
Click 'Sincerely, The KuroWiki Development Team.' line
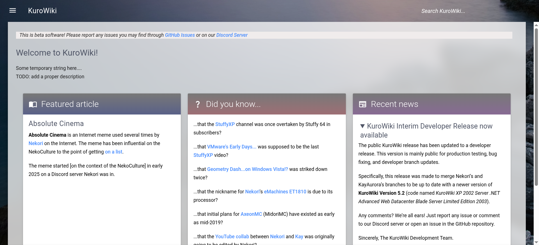(x=406, y=238)
